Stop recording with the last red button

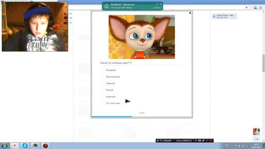(211, 141)
